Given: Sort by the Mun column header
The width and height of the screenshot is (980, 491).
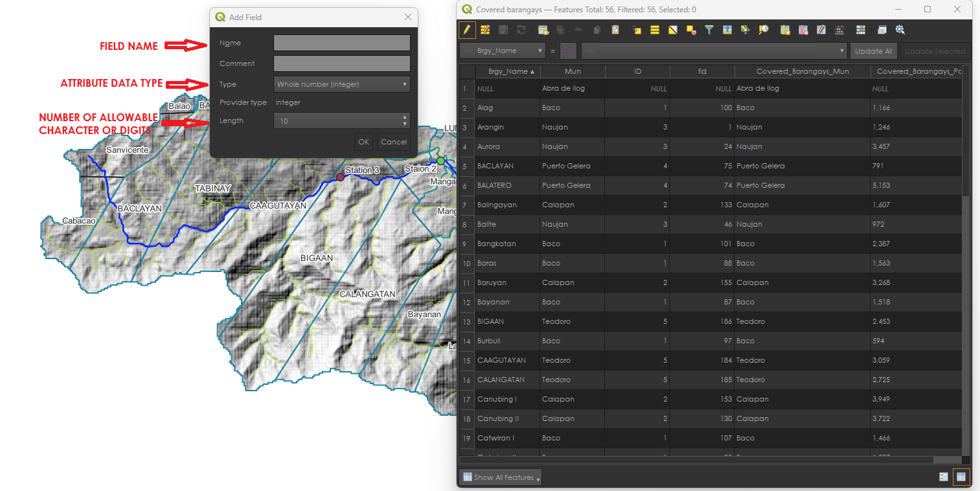Looking at the screenshot, I should [x=572, y=71].
